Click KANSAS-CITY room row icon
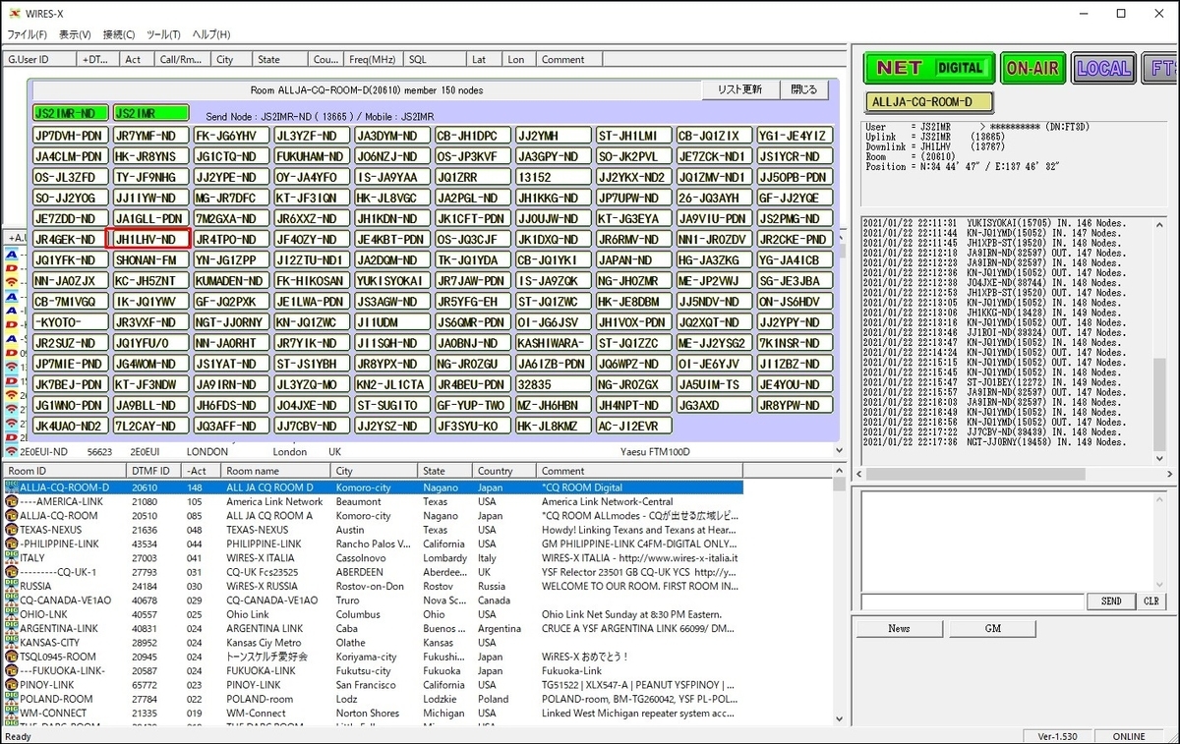 [11, 642]
